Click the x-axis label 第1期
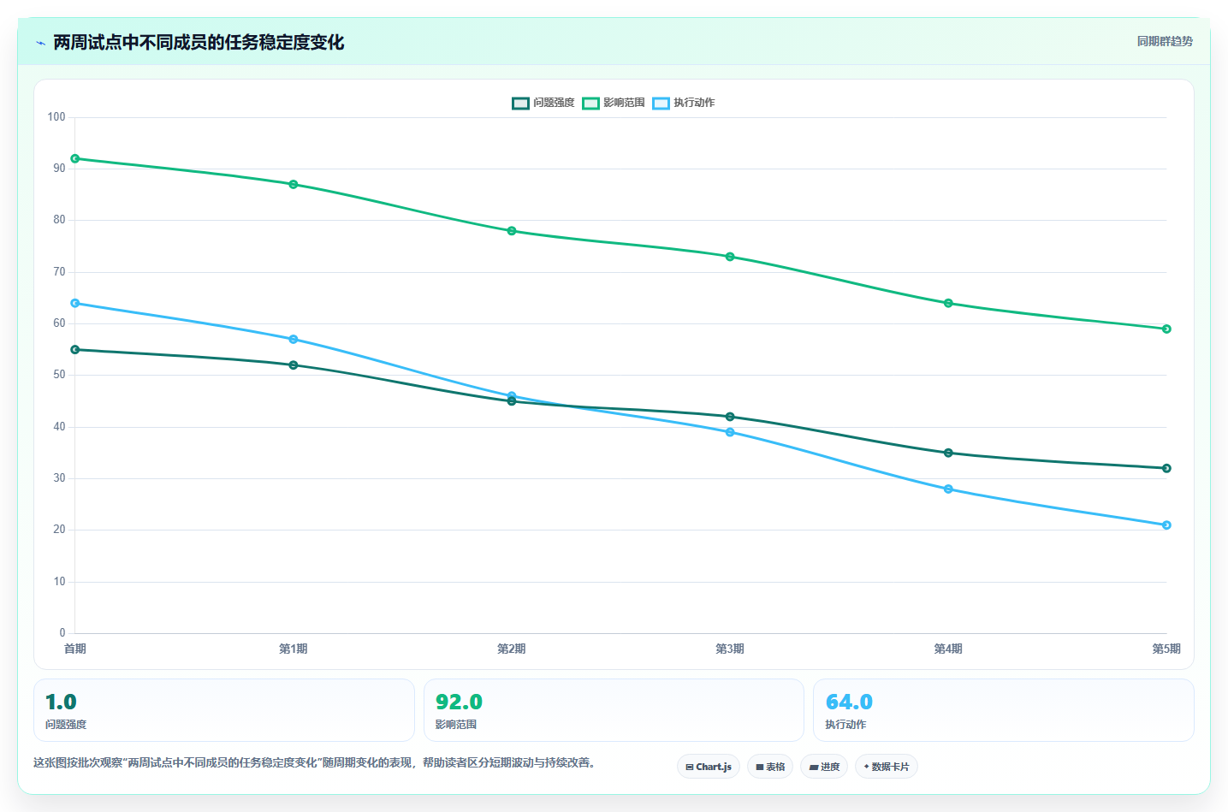 point(294,649)
